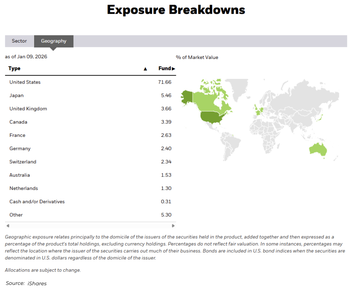Click the right scroll arrow below table
This screenshot has width=351, height=290.
(x=173, y=226)
